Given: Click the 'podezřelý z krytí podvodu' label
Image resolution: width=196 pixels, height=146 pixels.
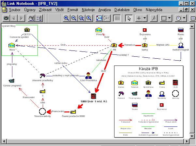Looking at the screenshot, I should point(66,76).
